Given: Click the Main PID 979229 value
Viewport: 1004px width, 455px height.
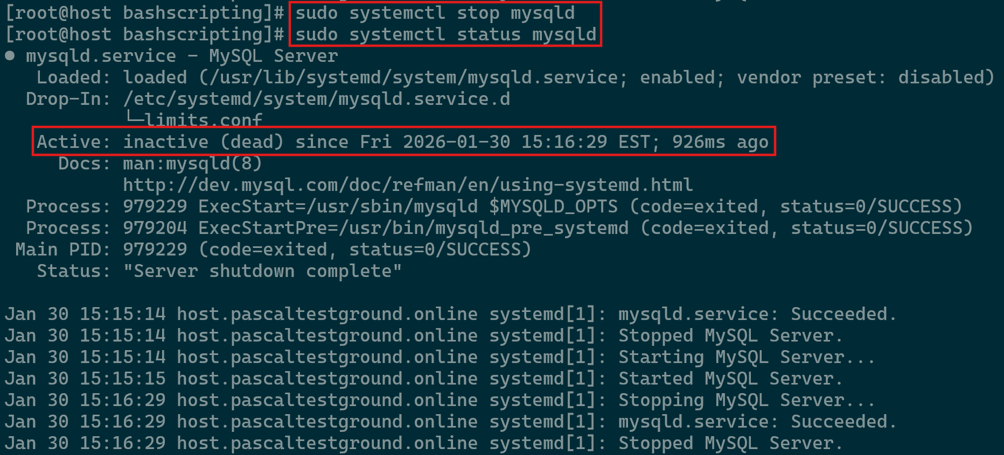Looking at the screenshot, I should [x=155, y=250].
